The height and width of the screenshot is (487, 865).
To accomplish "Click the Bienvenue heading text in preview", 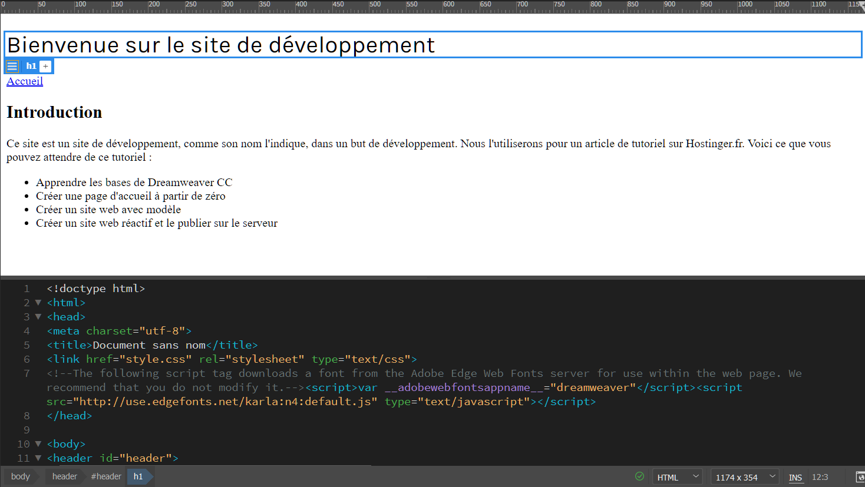I will click(x=221, y=45).
